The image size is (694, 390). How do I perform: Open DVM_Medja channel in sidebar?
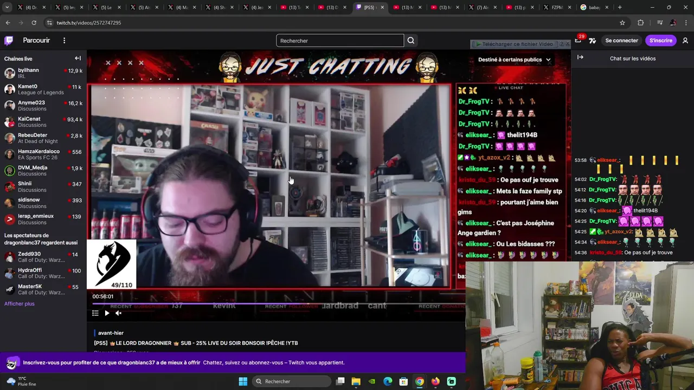[43, 171]
